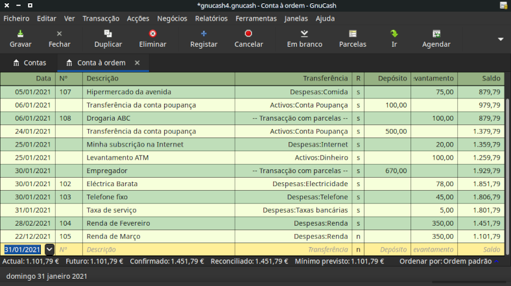Open the window menu in title bar
Viewport: 511px width, 286px height.
(6, 5)
